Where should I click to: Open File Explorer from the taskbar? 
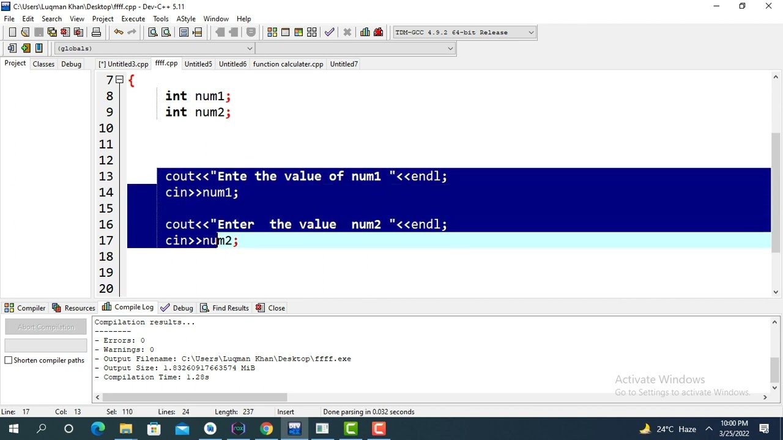click(125, 429)
